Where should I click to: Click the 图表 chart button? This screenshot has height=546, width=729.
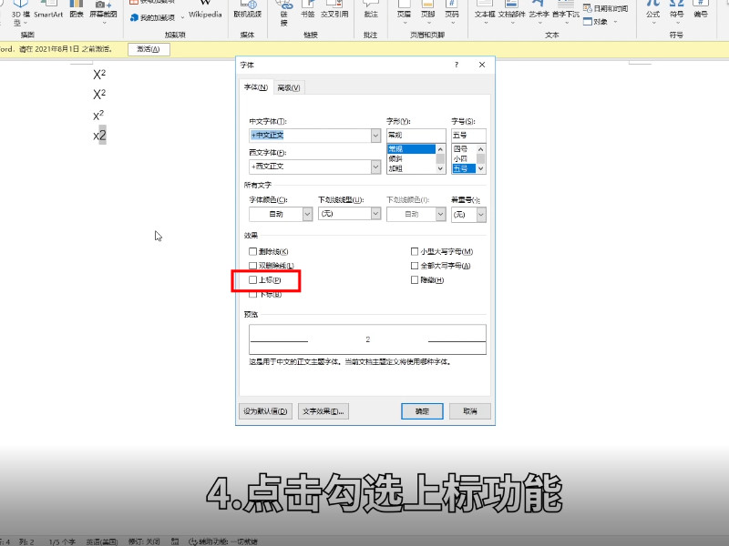[x=77, y=9]
